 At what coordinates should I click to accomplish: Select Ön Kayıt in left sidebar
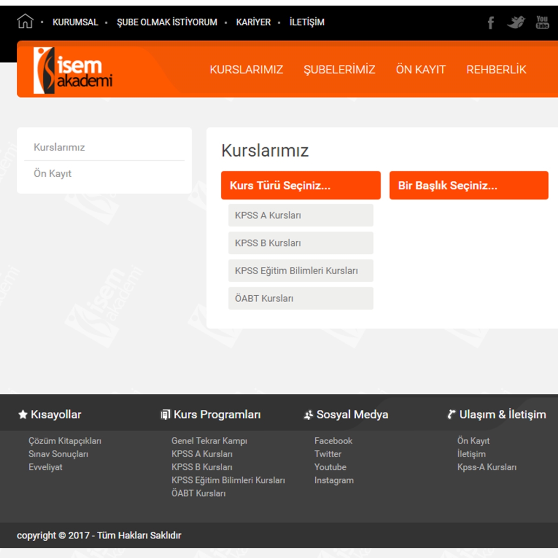click(53, 173)
